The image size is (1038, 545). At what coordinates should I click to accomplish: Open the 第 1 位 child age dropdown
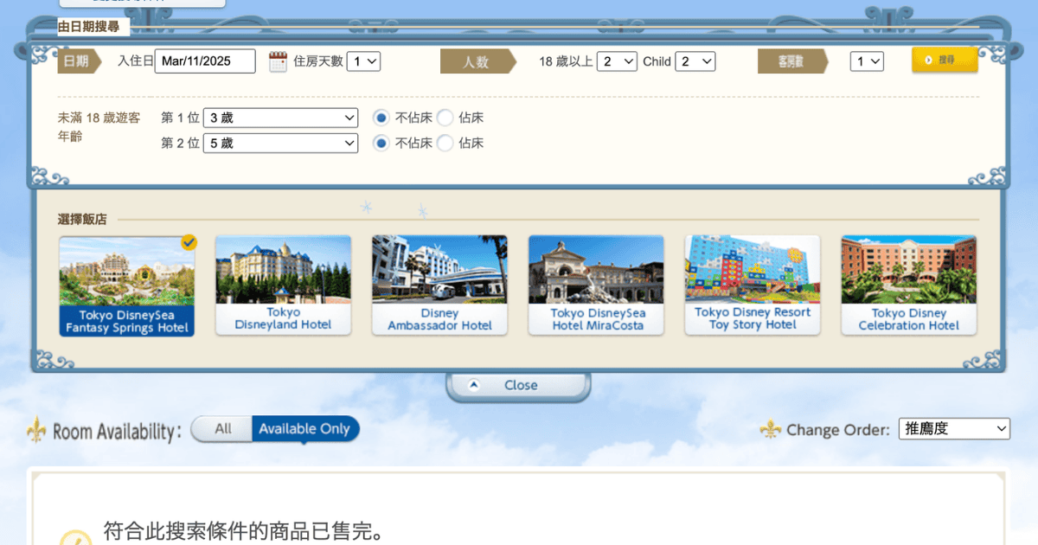pyautogui.click(x=280, y=118)
